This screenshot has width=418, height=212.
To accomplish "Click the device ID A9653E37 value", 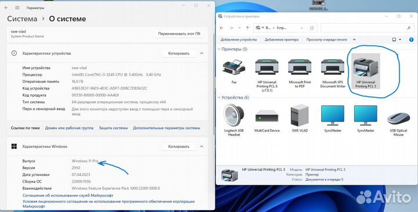I will point(110,88).
